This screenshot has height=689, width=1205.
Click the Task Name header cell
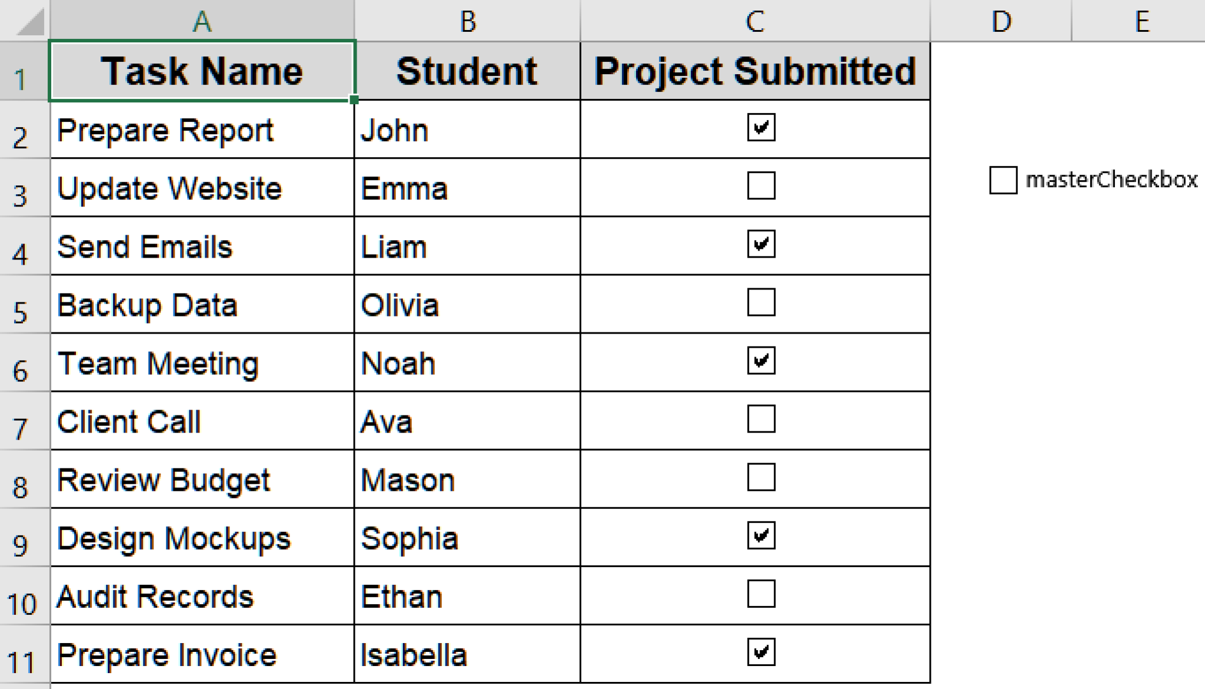click(202, 71)
